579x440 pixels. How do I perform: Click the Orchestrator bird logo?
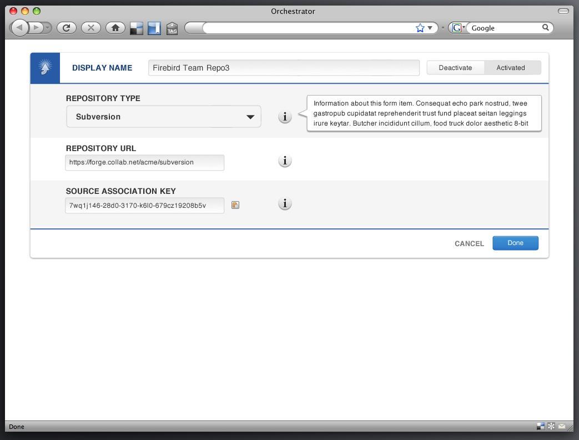click(x=45, y=68)
